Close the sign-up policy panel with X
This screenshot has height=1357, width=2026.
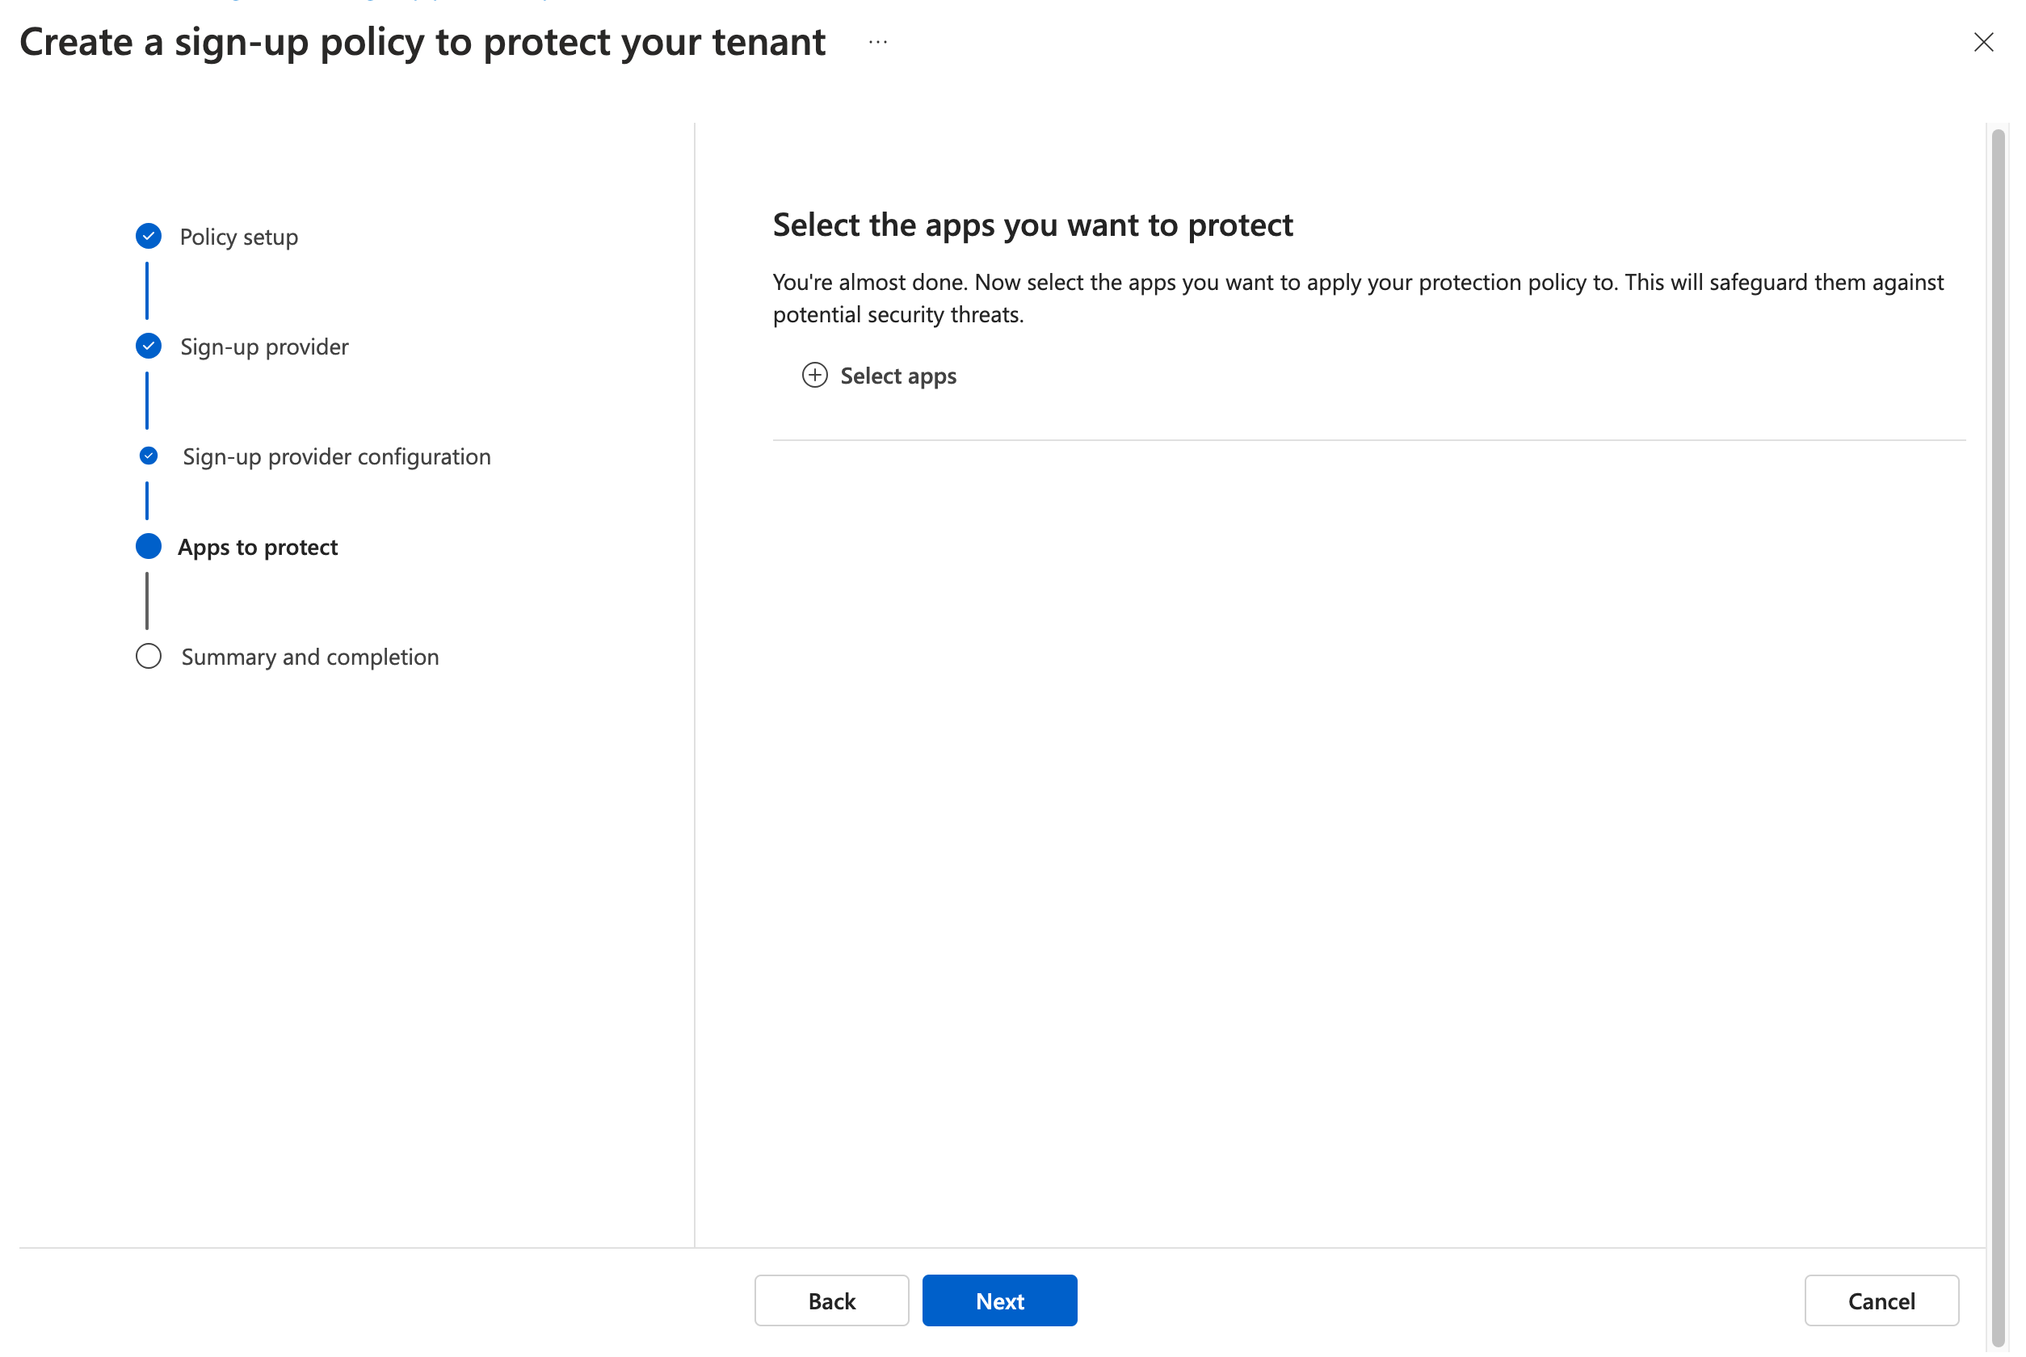pyautogui.click(x=1982, y=41)
